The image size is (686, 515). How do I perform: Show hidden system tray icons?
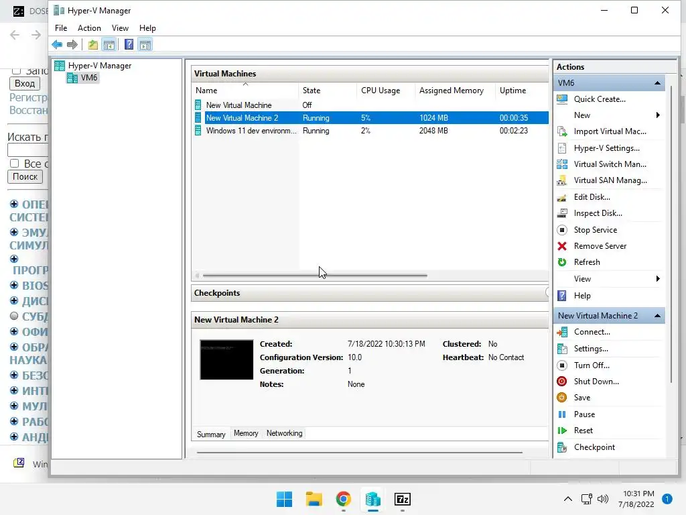568,499
